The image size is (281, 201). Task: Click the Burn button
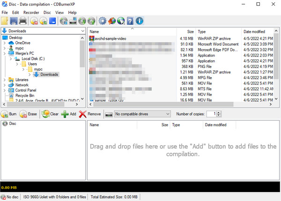(9, 114)
